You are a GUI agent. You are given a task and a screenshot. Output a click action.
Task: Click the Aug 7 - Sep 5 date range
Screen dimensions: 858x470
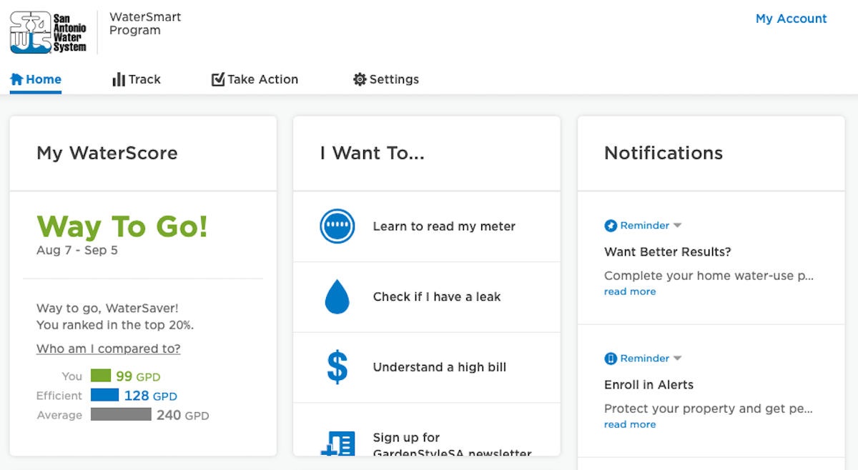click(77, 251)
